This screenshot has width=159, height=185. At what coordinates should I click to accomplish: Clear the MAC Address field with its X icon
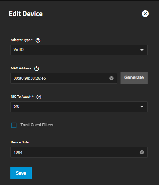click(111, 78)
